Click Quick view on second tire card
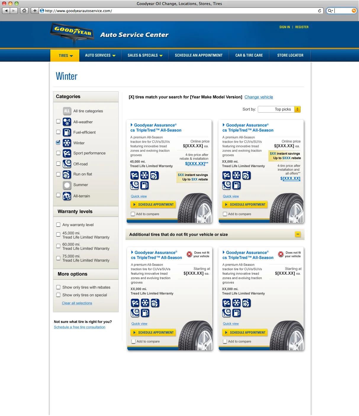Image resolution: width=359 pixels, height=416 pixels. pyautogui.click(x=231, y=196)
